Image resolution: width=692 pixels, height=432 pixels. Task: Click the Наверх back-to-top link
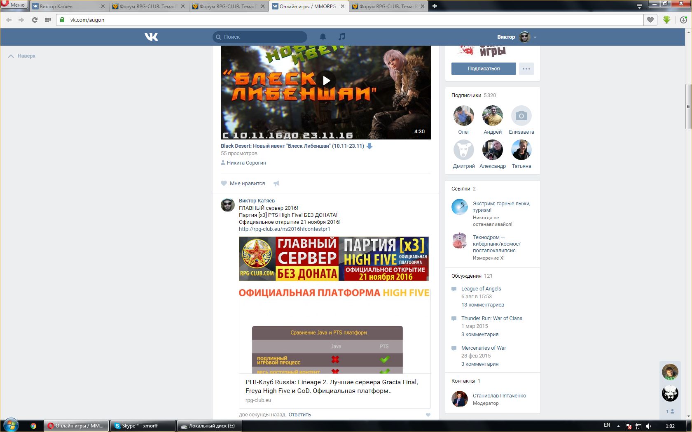[22, 56]
